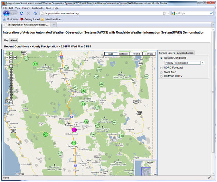Image resolution: width=217 pixels, height=182 pixels.
Task: Select the Map view type button
Action: click(x=111, y=54)
